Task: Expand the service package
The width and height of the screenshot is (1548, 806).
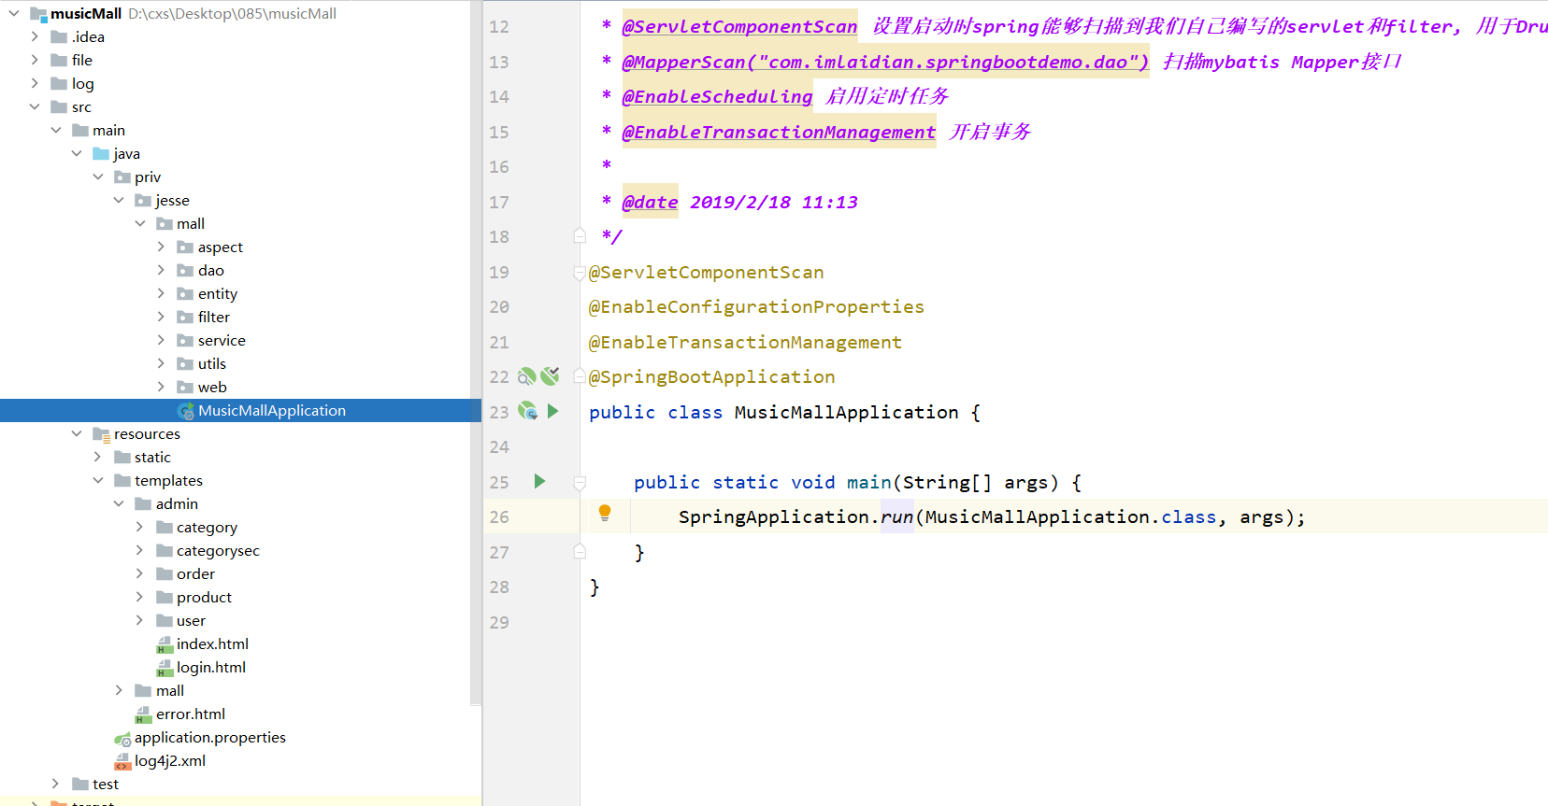Action: [x=161, y=341]
